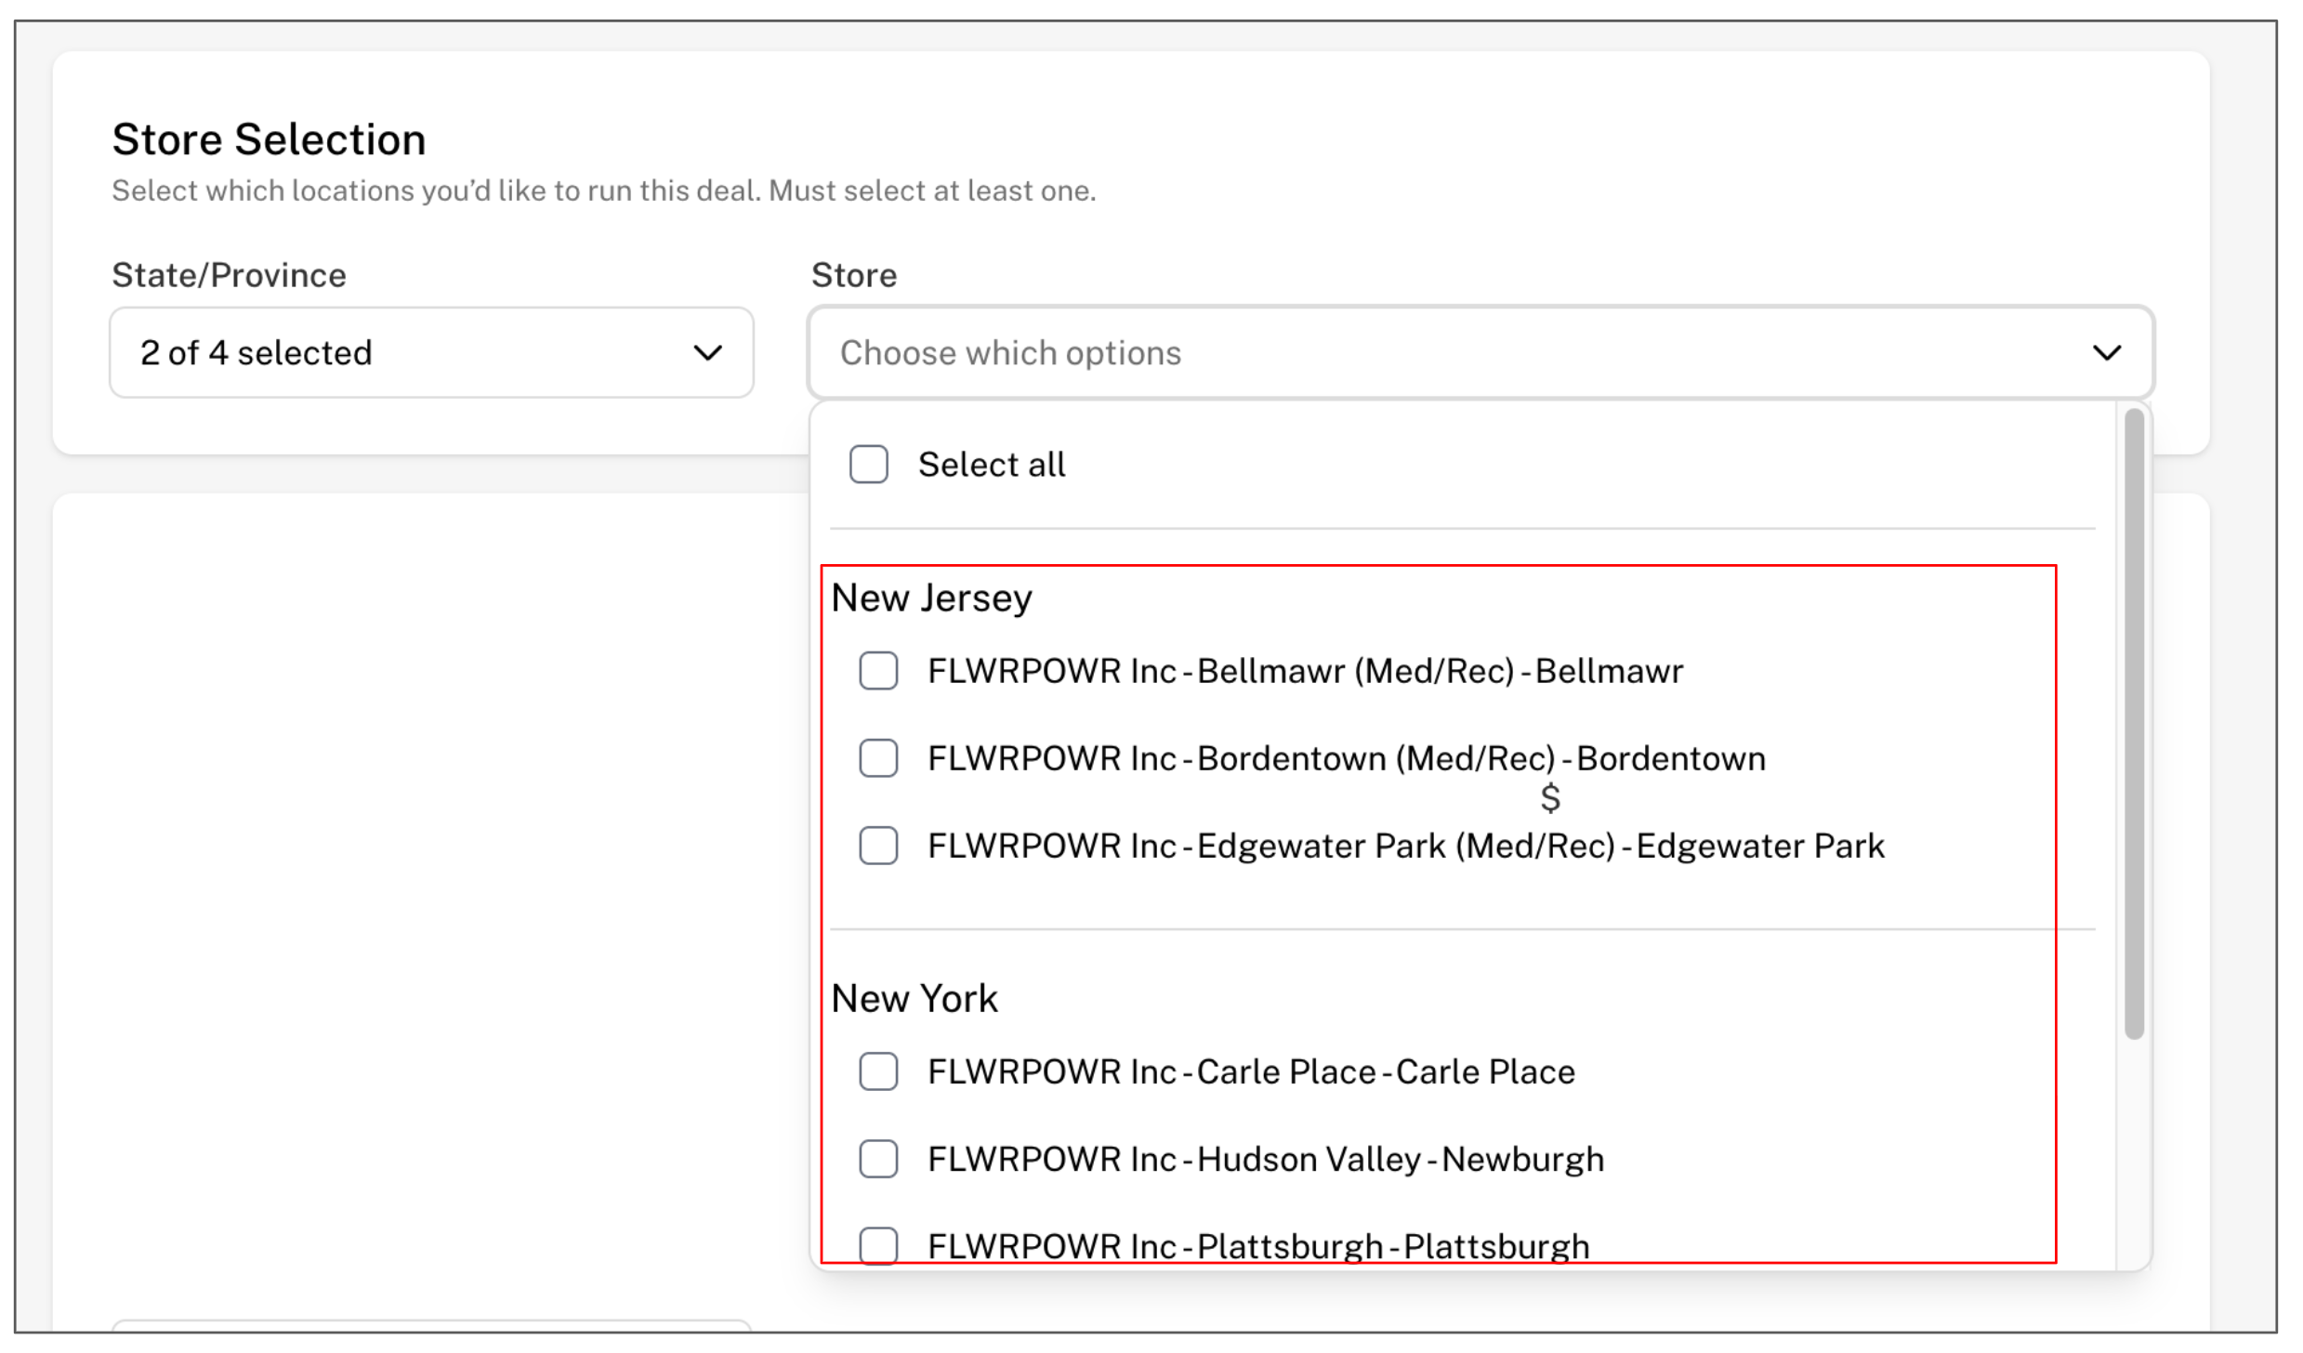Click FLWRPOWR Inc Bellmawr option label

[x=1304, y=670]
